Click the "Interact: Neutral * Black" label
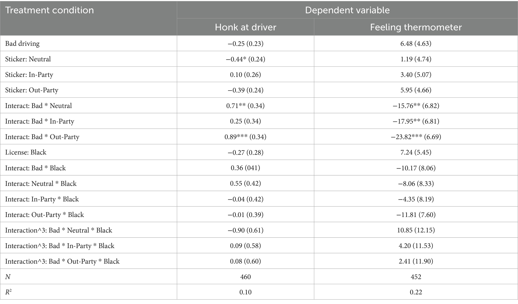 [41, 184]
